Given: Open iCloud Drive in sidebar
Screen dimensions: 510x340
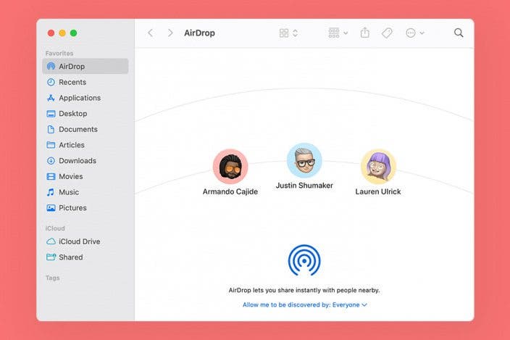Looking at the screenshot, I should tap(85, 241).
